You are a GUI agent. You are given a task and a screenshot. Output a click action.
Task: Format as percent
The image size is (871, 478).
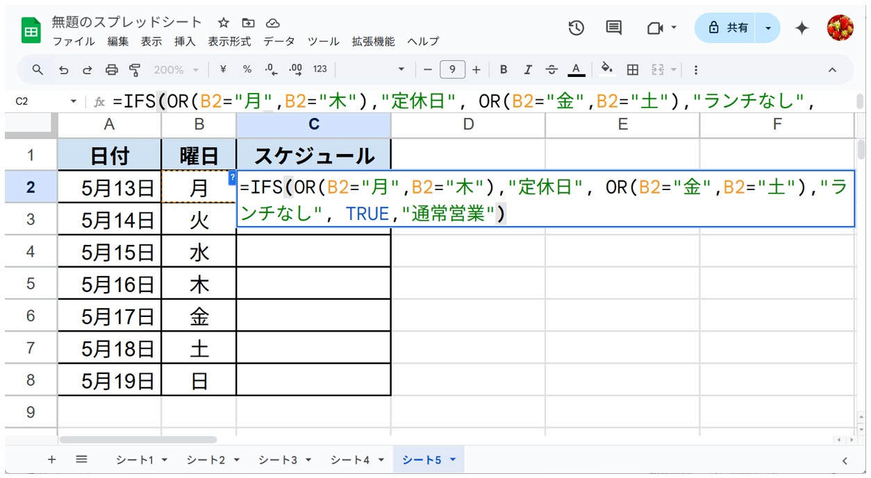pos(247,69)
